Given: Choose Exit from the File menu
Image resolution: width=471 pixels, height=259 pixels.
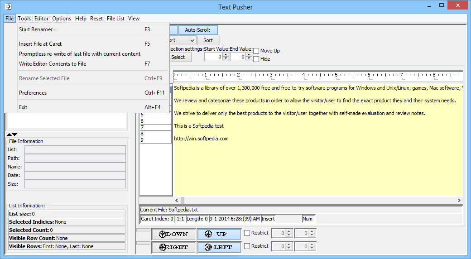Looking at the screenshot, I should click(87, 107).
